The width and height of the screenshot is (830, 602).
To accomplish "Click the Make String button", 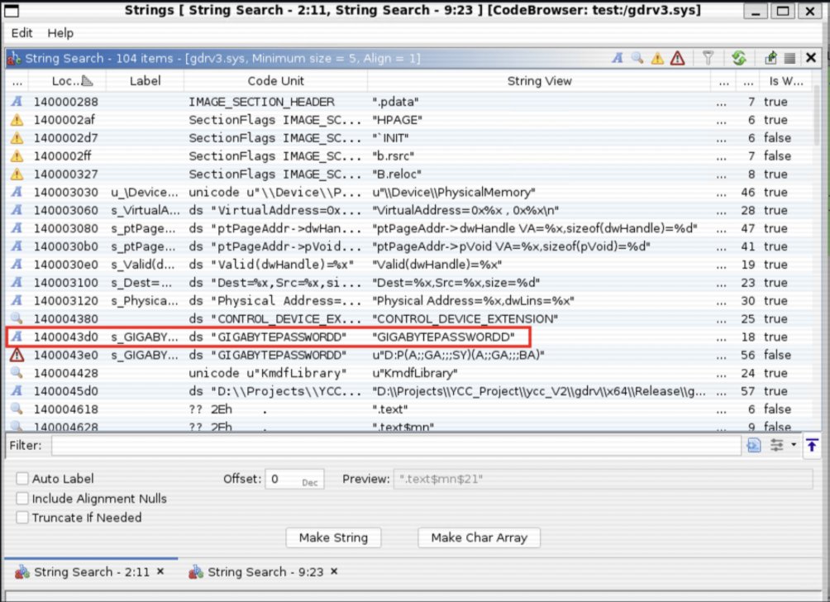I will pyautogui.click(x=333, y=537).
